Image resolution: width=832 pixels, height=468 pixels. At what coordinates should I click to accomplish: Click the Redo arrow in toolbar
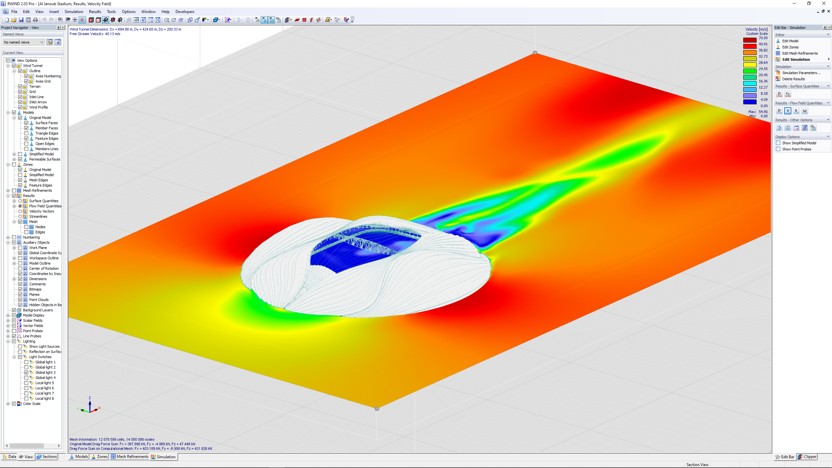click(52, 20)
